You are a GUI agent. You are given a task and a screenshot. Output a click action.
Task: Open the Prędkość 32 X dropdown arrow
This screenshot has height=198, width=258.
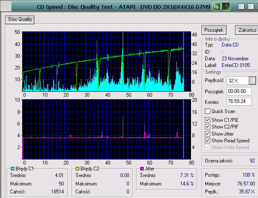[x=252, y=80]
